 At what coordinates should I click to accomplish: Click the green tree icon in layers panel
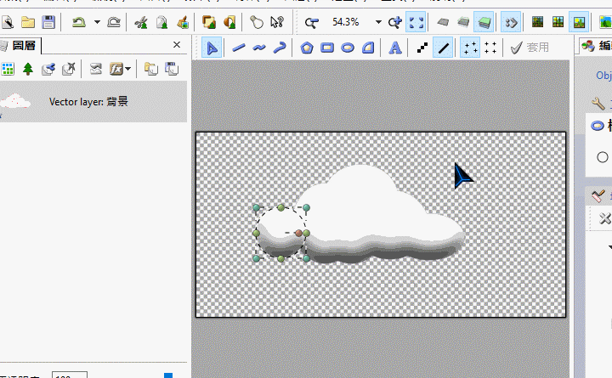pyautogui.click(x=28, y=69)
